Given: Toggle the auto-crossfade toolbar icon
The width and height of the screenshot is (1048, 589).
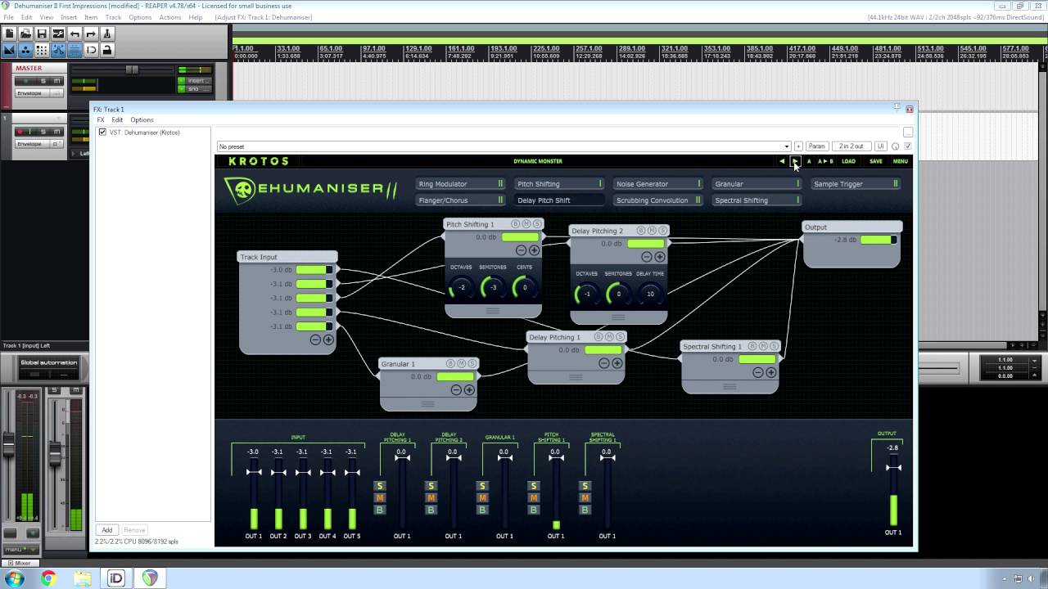Looking at the screenshot, I should 9,50.
